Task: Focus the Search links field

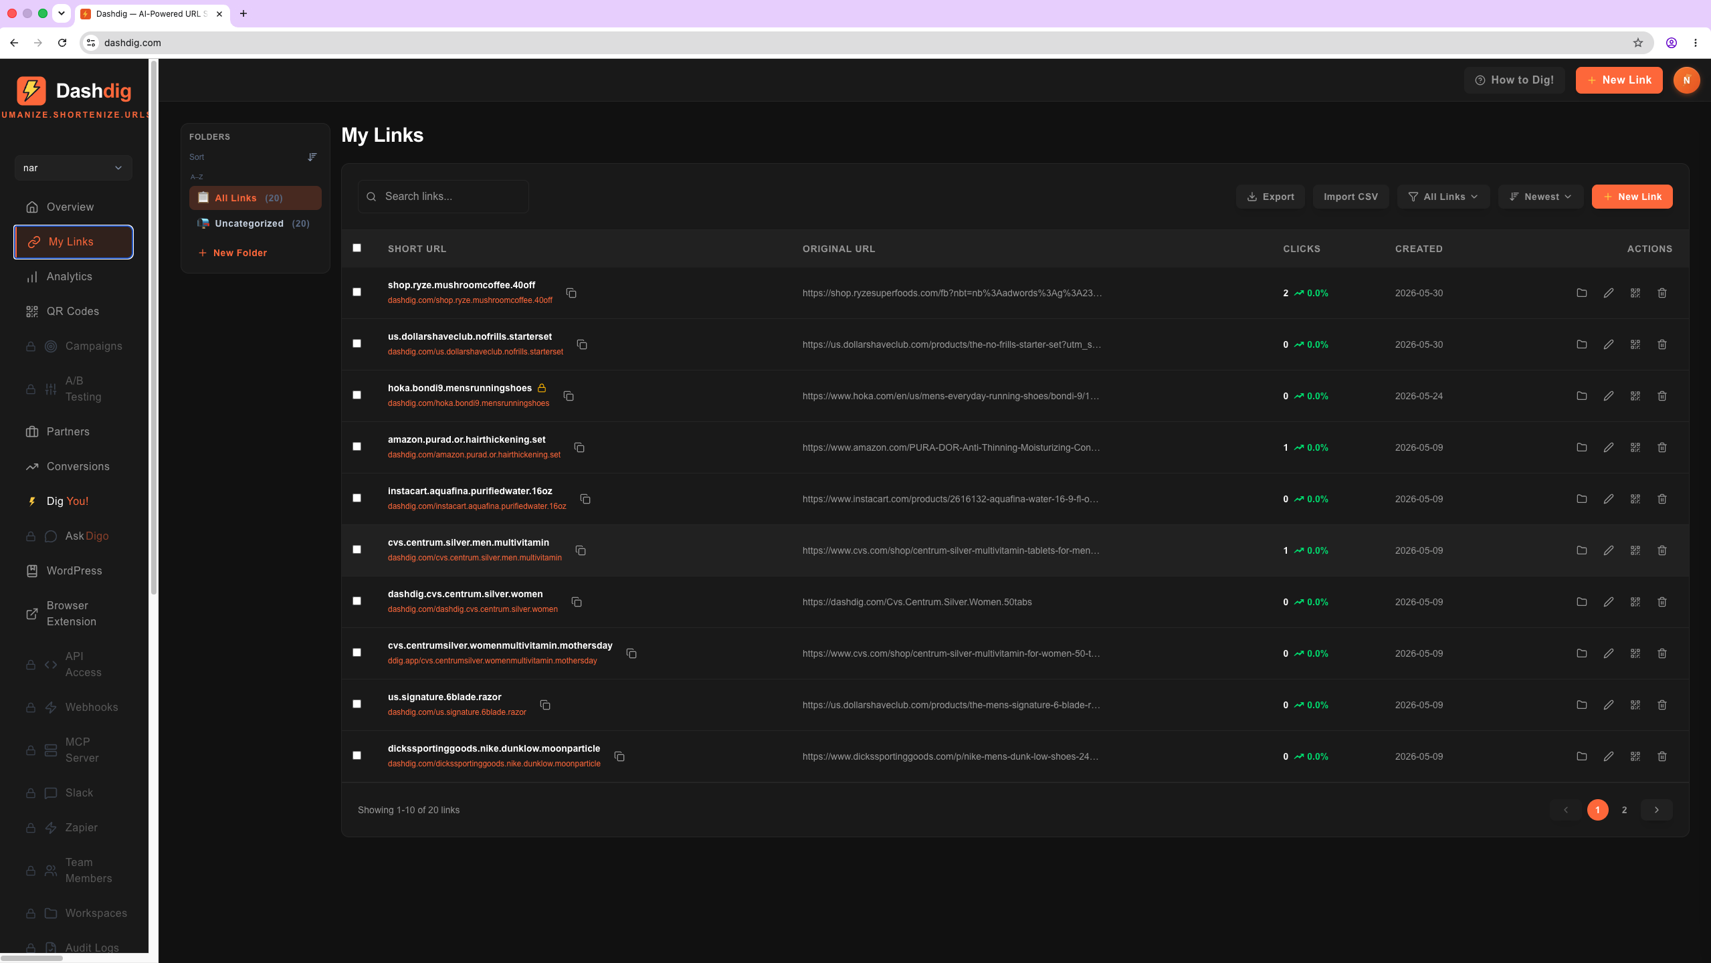Action: tap(443, 197)
